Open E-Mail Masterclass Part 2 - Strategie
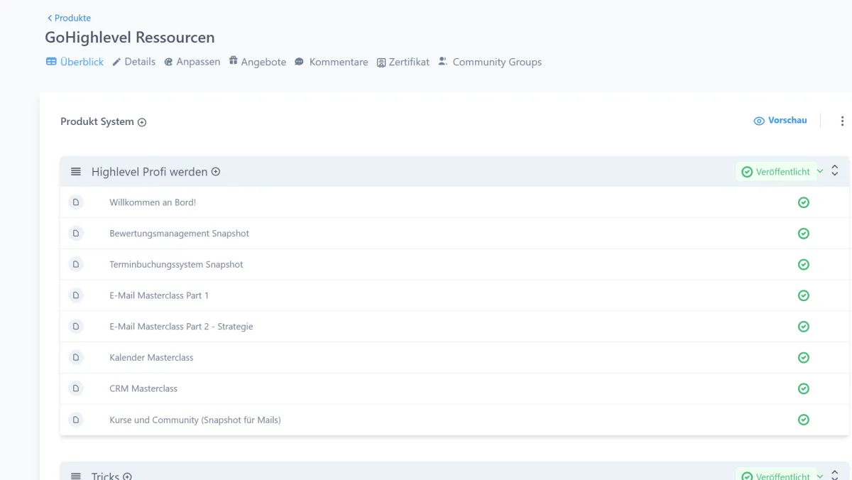The image size is (852, 480). (181, 327)
